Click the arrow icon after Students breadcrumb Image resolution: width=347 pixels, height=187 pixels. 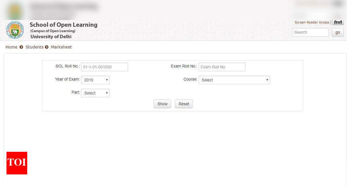(x=47, y=47)
